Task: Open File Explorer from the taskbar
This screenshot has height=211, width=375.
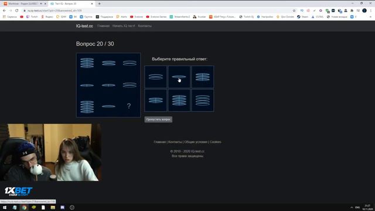Action: point(53,207)
